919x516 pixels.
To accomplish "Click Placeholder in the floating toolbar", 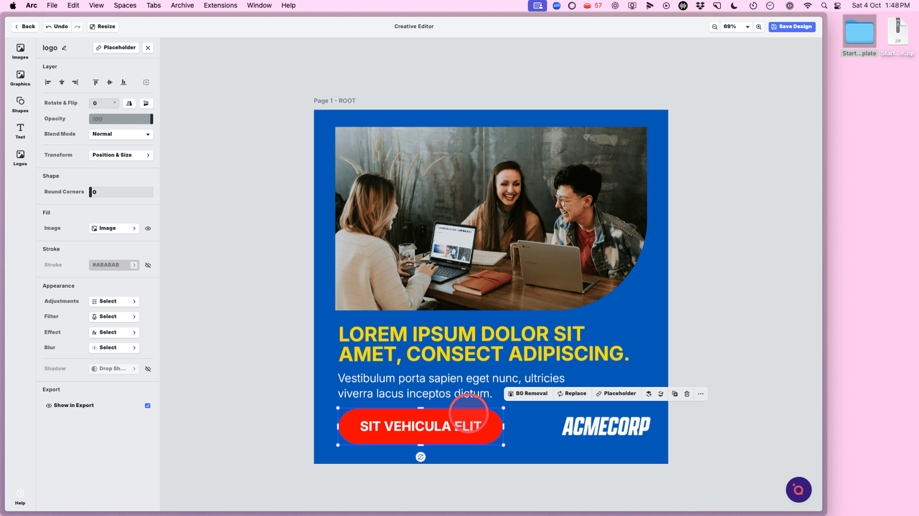I will (616, 394).
